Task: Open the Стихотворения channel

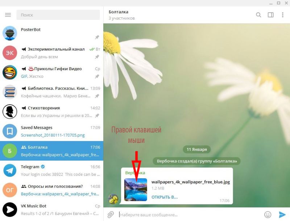Action: pos(51,112)
